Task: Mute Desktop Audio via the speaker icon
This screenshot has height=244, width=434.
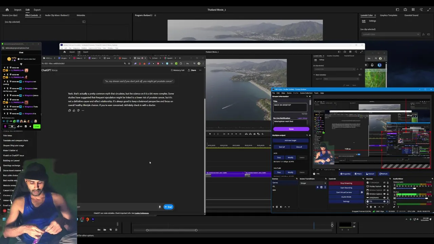Action: click(x=395, y=188)
